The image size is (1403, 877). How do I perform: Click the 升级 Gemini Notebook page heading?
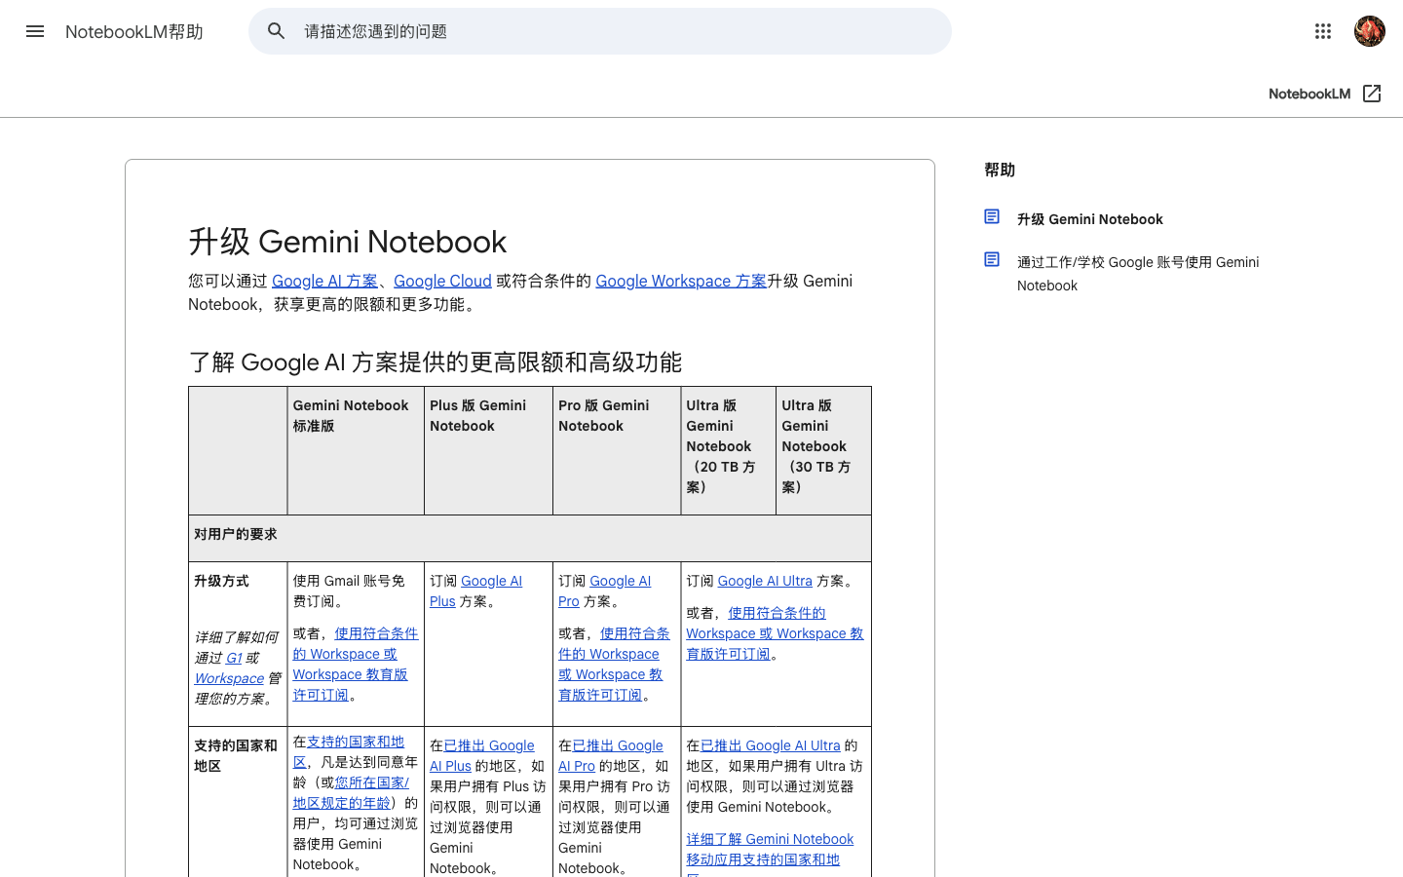tap(348, 242)
